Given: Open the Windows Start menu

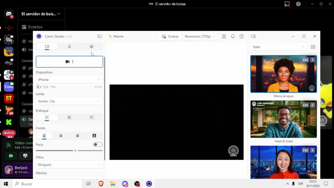Looking at the screenshot, I should coord(6,184).
